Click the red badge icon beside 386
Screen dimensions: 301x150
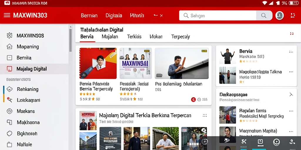click(x=193, y=99)
